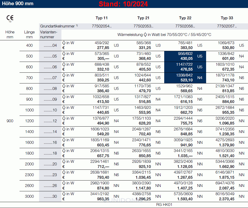Select the Typ 22 column header
The image size is (248, 208).
pos(185,18)
